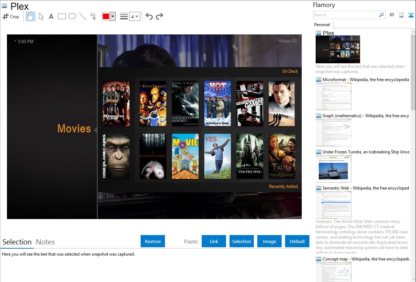Click the document page icon in Flamory panel

point(401,15)
